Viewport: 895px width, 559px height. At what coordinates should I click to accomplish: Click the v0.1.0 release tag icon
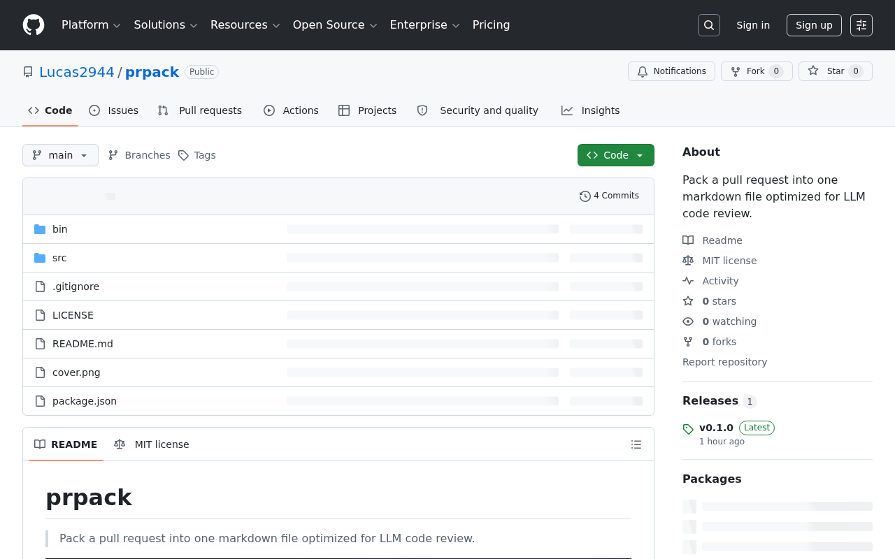688,429
